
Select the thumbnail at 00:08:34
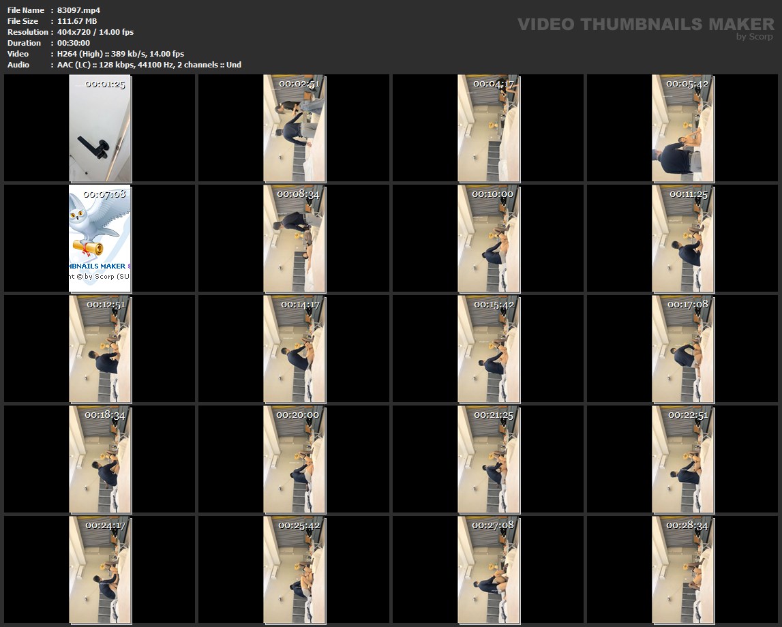[295, 239]
